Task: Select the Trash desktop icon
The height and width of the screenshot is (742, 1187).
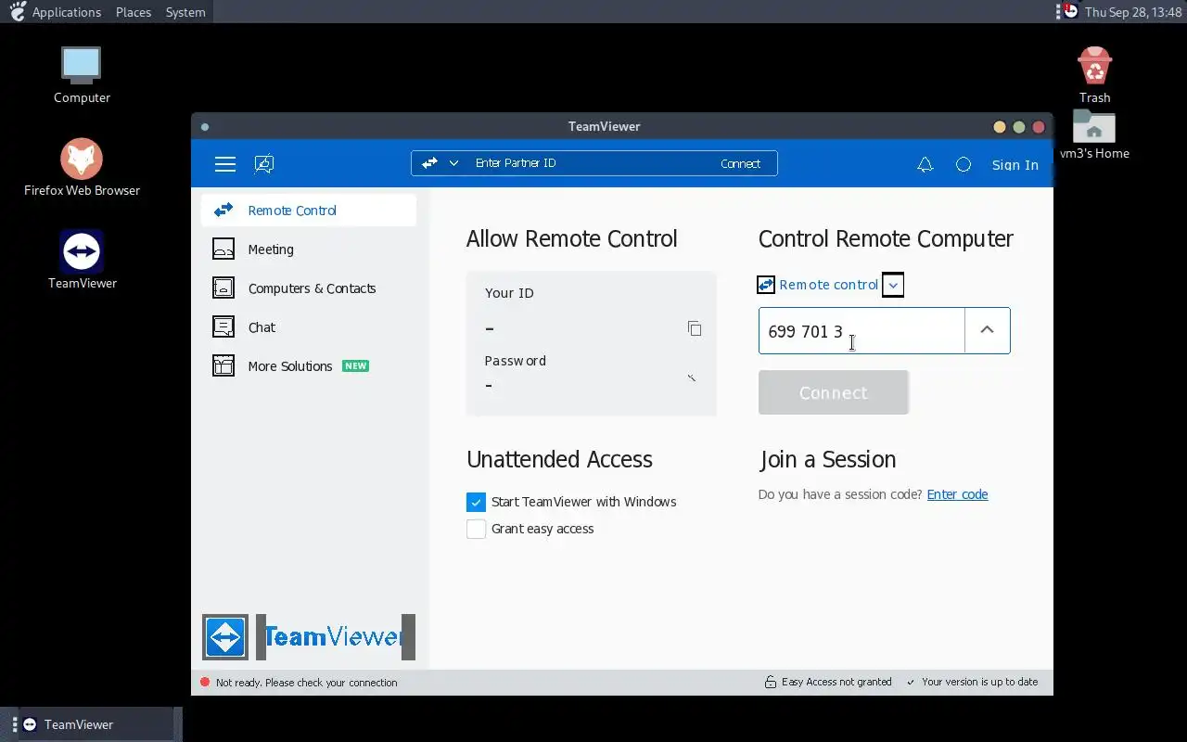Action: (1094, 75)
